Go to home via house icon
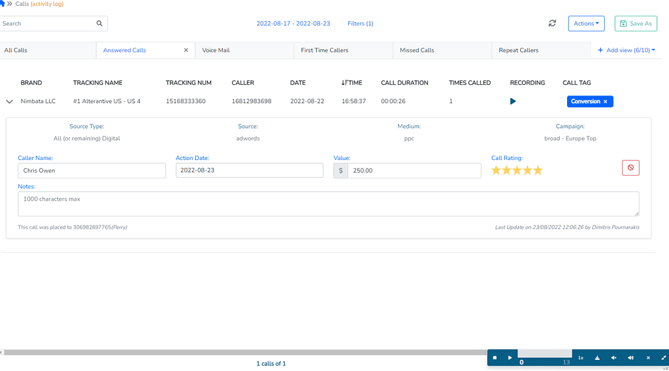This screenshot has height=371, width=669. point(2,3)
